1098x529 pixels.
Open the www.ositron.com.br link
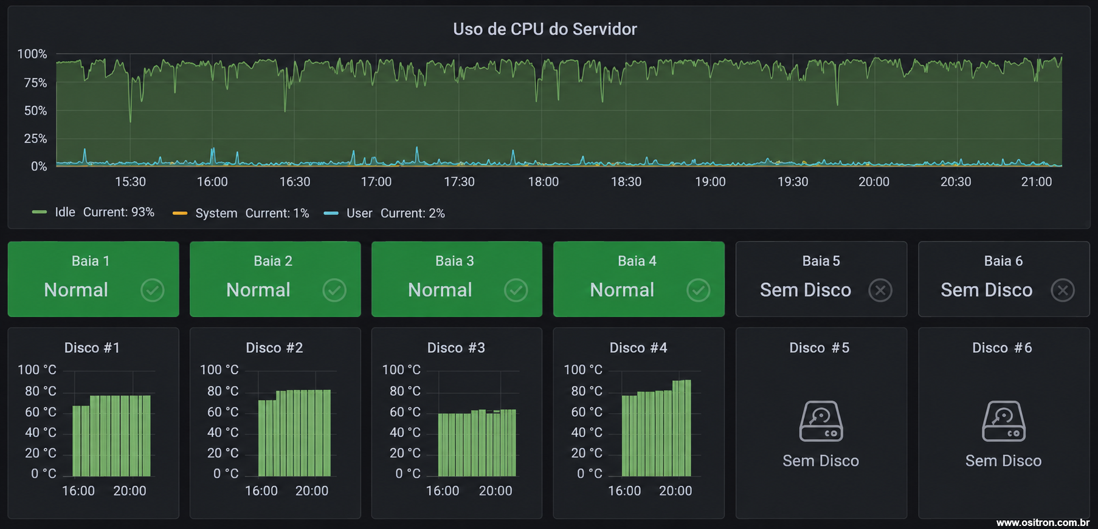(1043, 522)
